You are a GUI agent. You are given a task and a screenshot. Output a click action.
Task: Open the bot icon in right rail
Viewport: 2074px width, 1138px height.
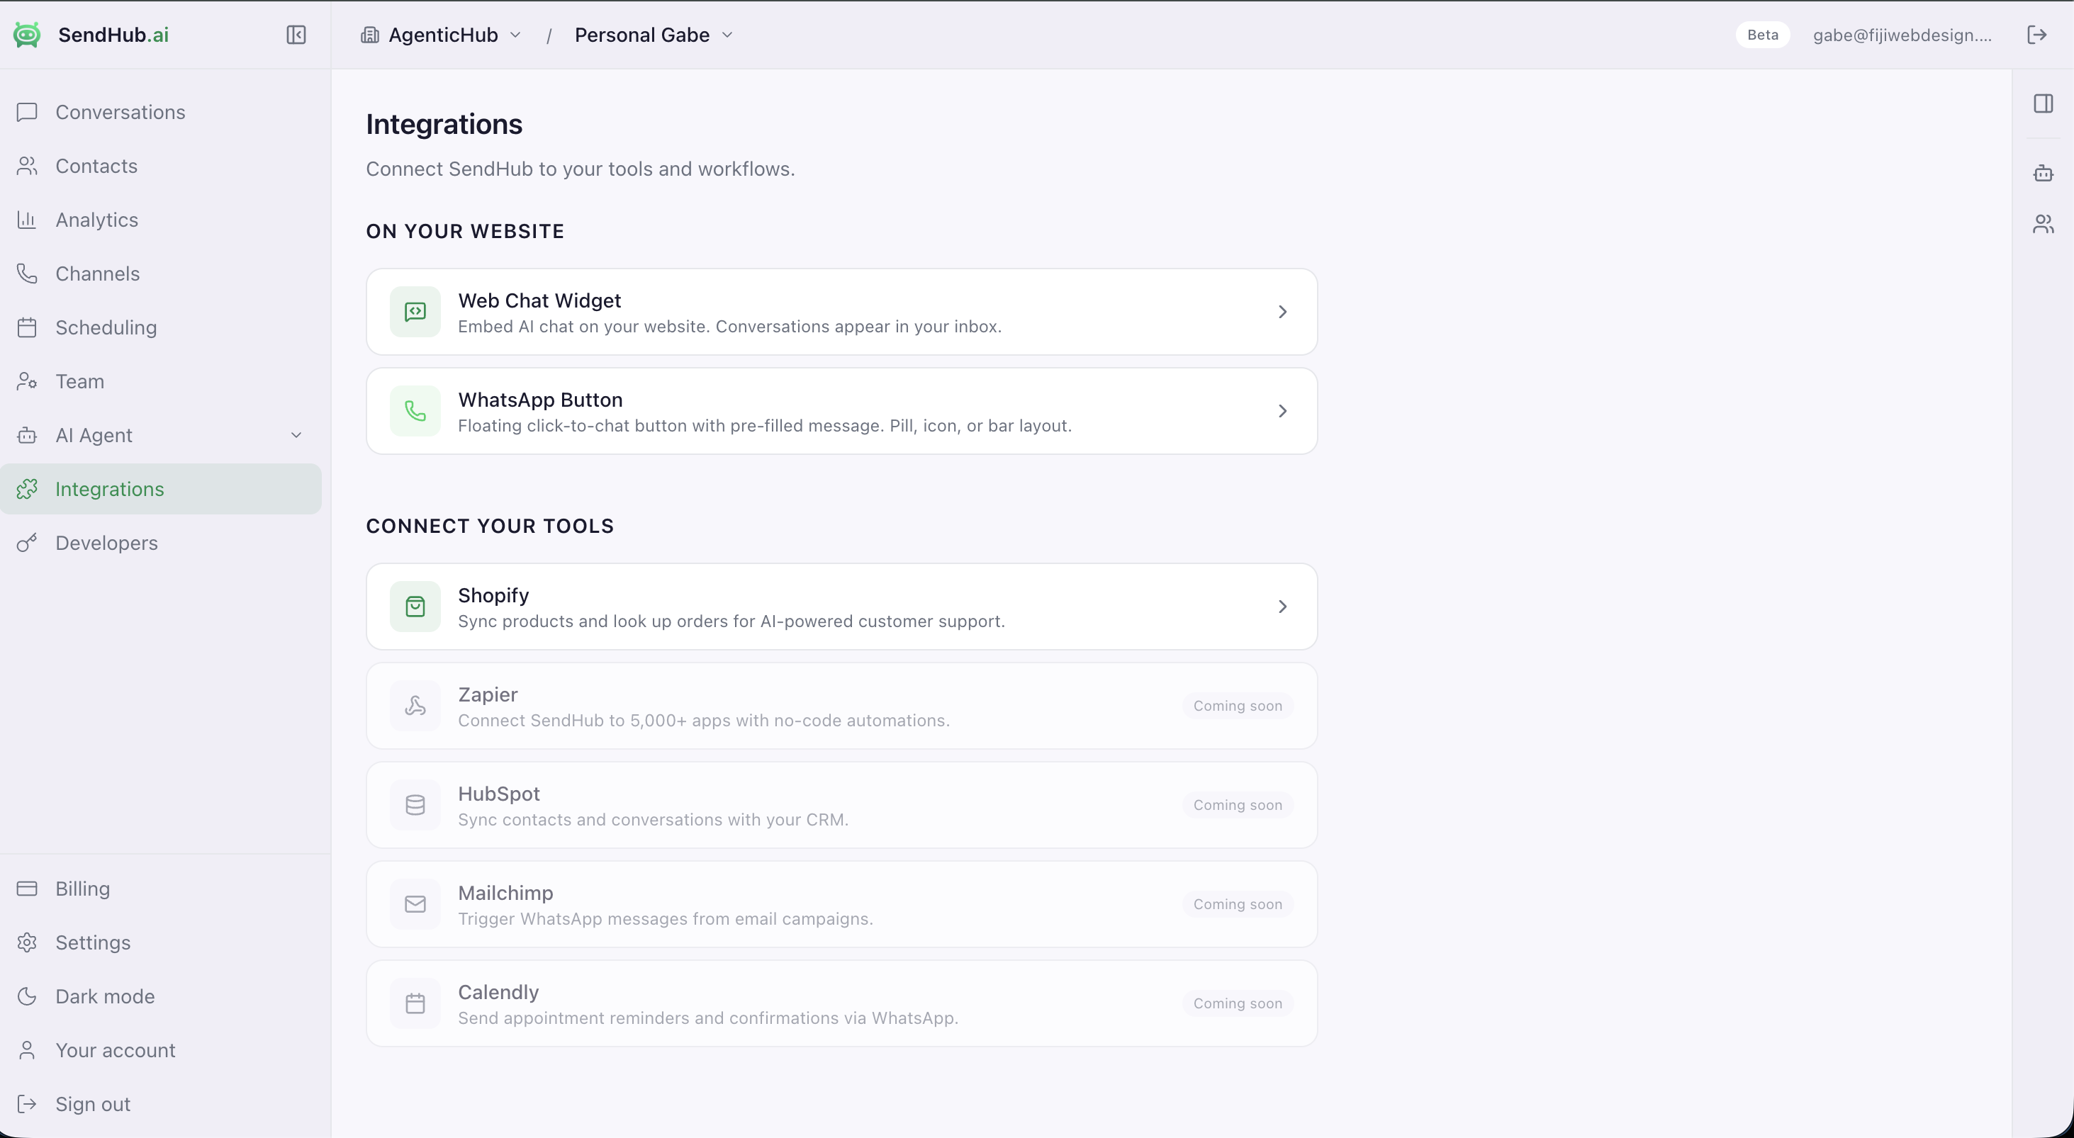(2044, 173)
